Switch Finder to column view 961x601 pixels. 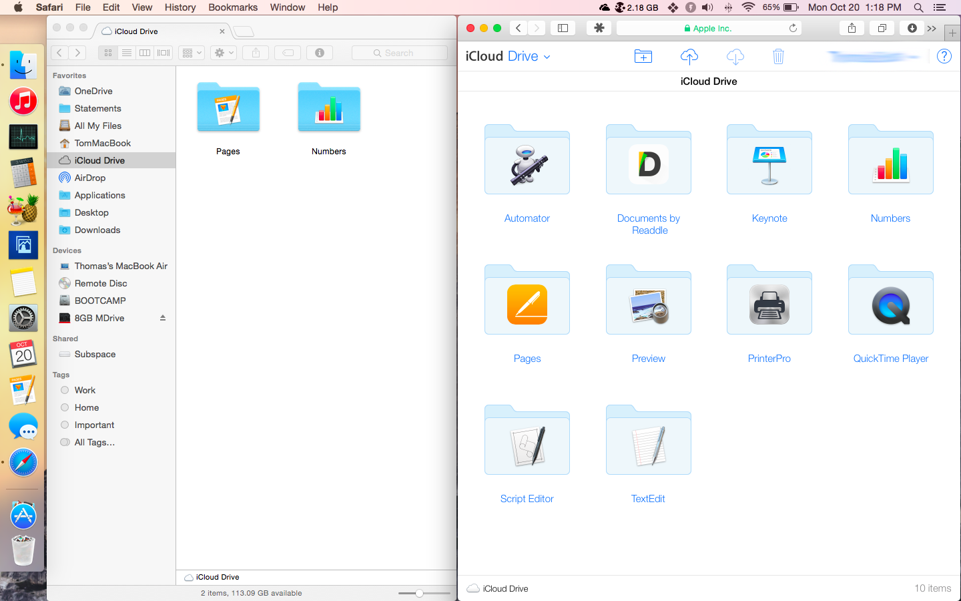145,53
